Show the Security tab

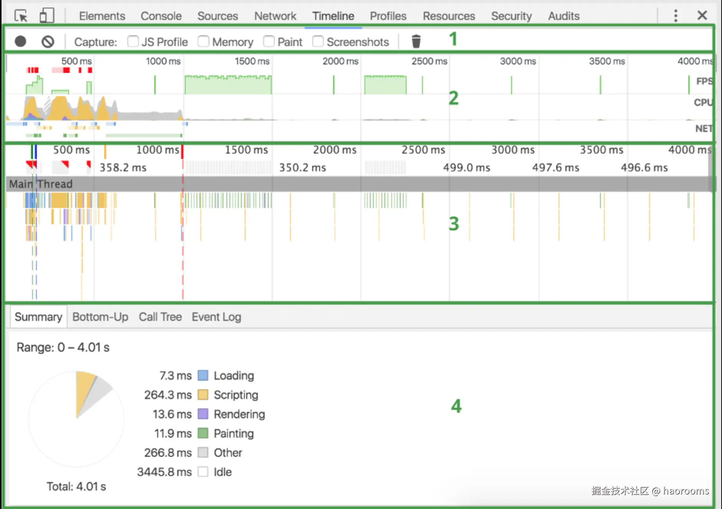click(x=511, y=16)
